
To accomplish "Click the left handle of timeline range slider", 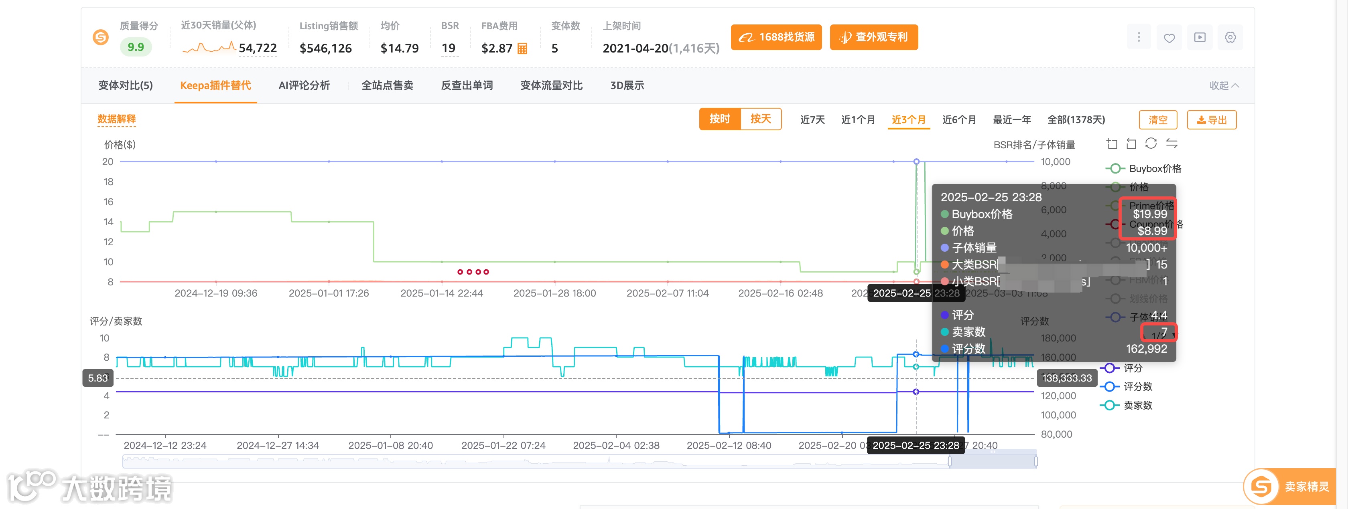I will tap(950, 461).
